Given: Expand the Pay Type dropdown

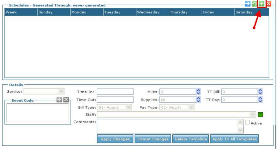Looking at the screenshot, I should [x=192, y=107].
